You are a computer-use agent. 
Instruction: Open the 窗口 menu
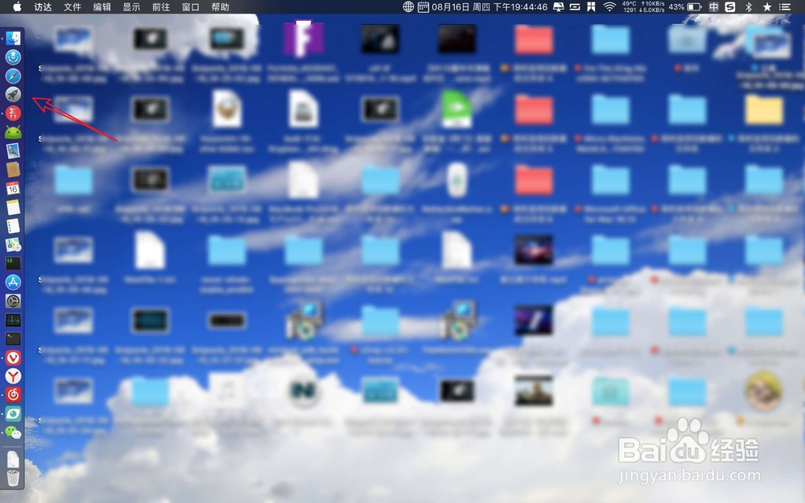[191, 6]
